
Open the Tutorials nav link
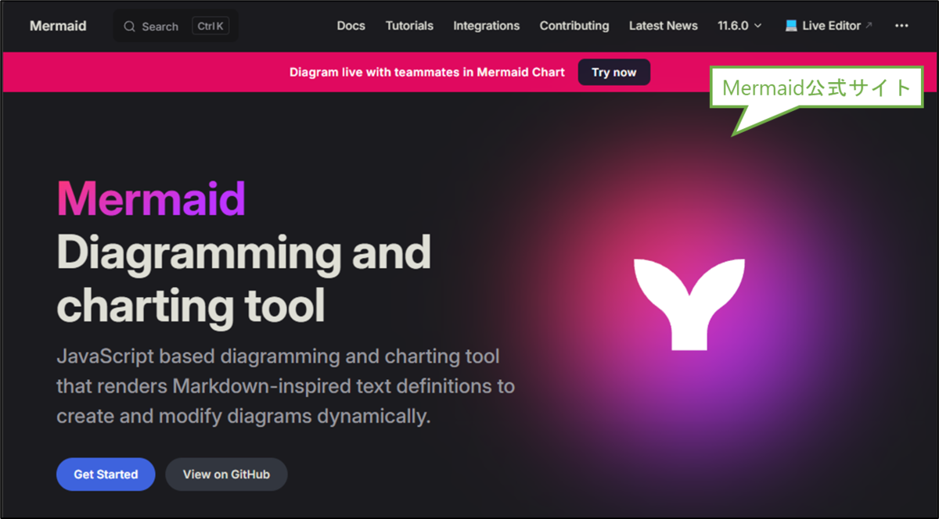409,26
